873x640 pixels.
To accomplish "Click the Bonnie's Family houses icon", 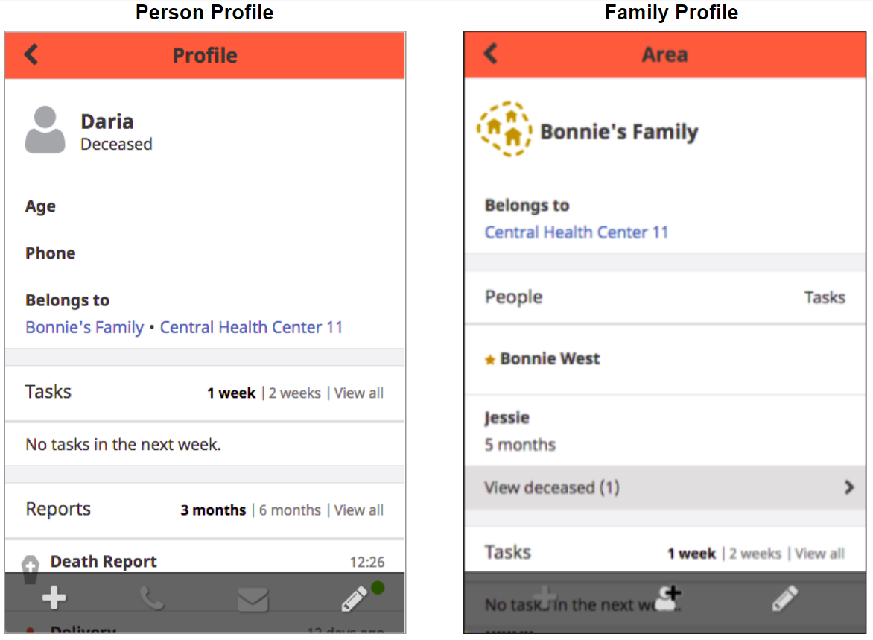I will coord(504,129).
